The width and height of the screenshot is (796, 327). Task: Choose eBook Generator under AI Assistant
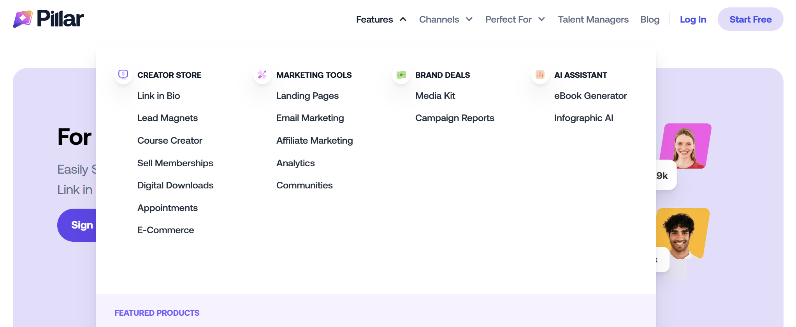point(590,96)
